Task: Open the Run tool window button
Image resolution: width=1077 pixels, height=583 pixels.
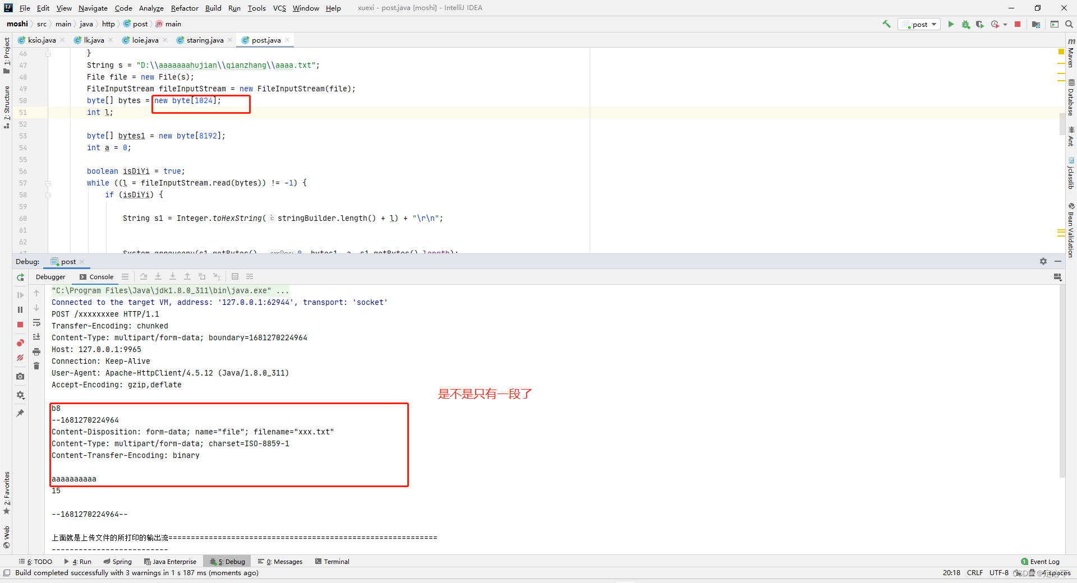Action: click(77, 562)
